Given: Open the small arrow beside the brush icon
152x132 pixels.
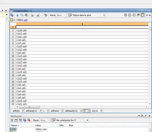Looking at the screenshot, I should point(41,15).
